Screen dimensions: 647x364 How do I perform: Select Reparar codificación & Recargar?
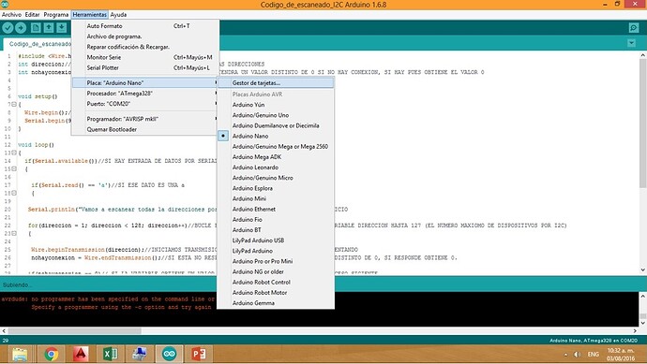[145, 47]
